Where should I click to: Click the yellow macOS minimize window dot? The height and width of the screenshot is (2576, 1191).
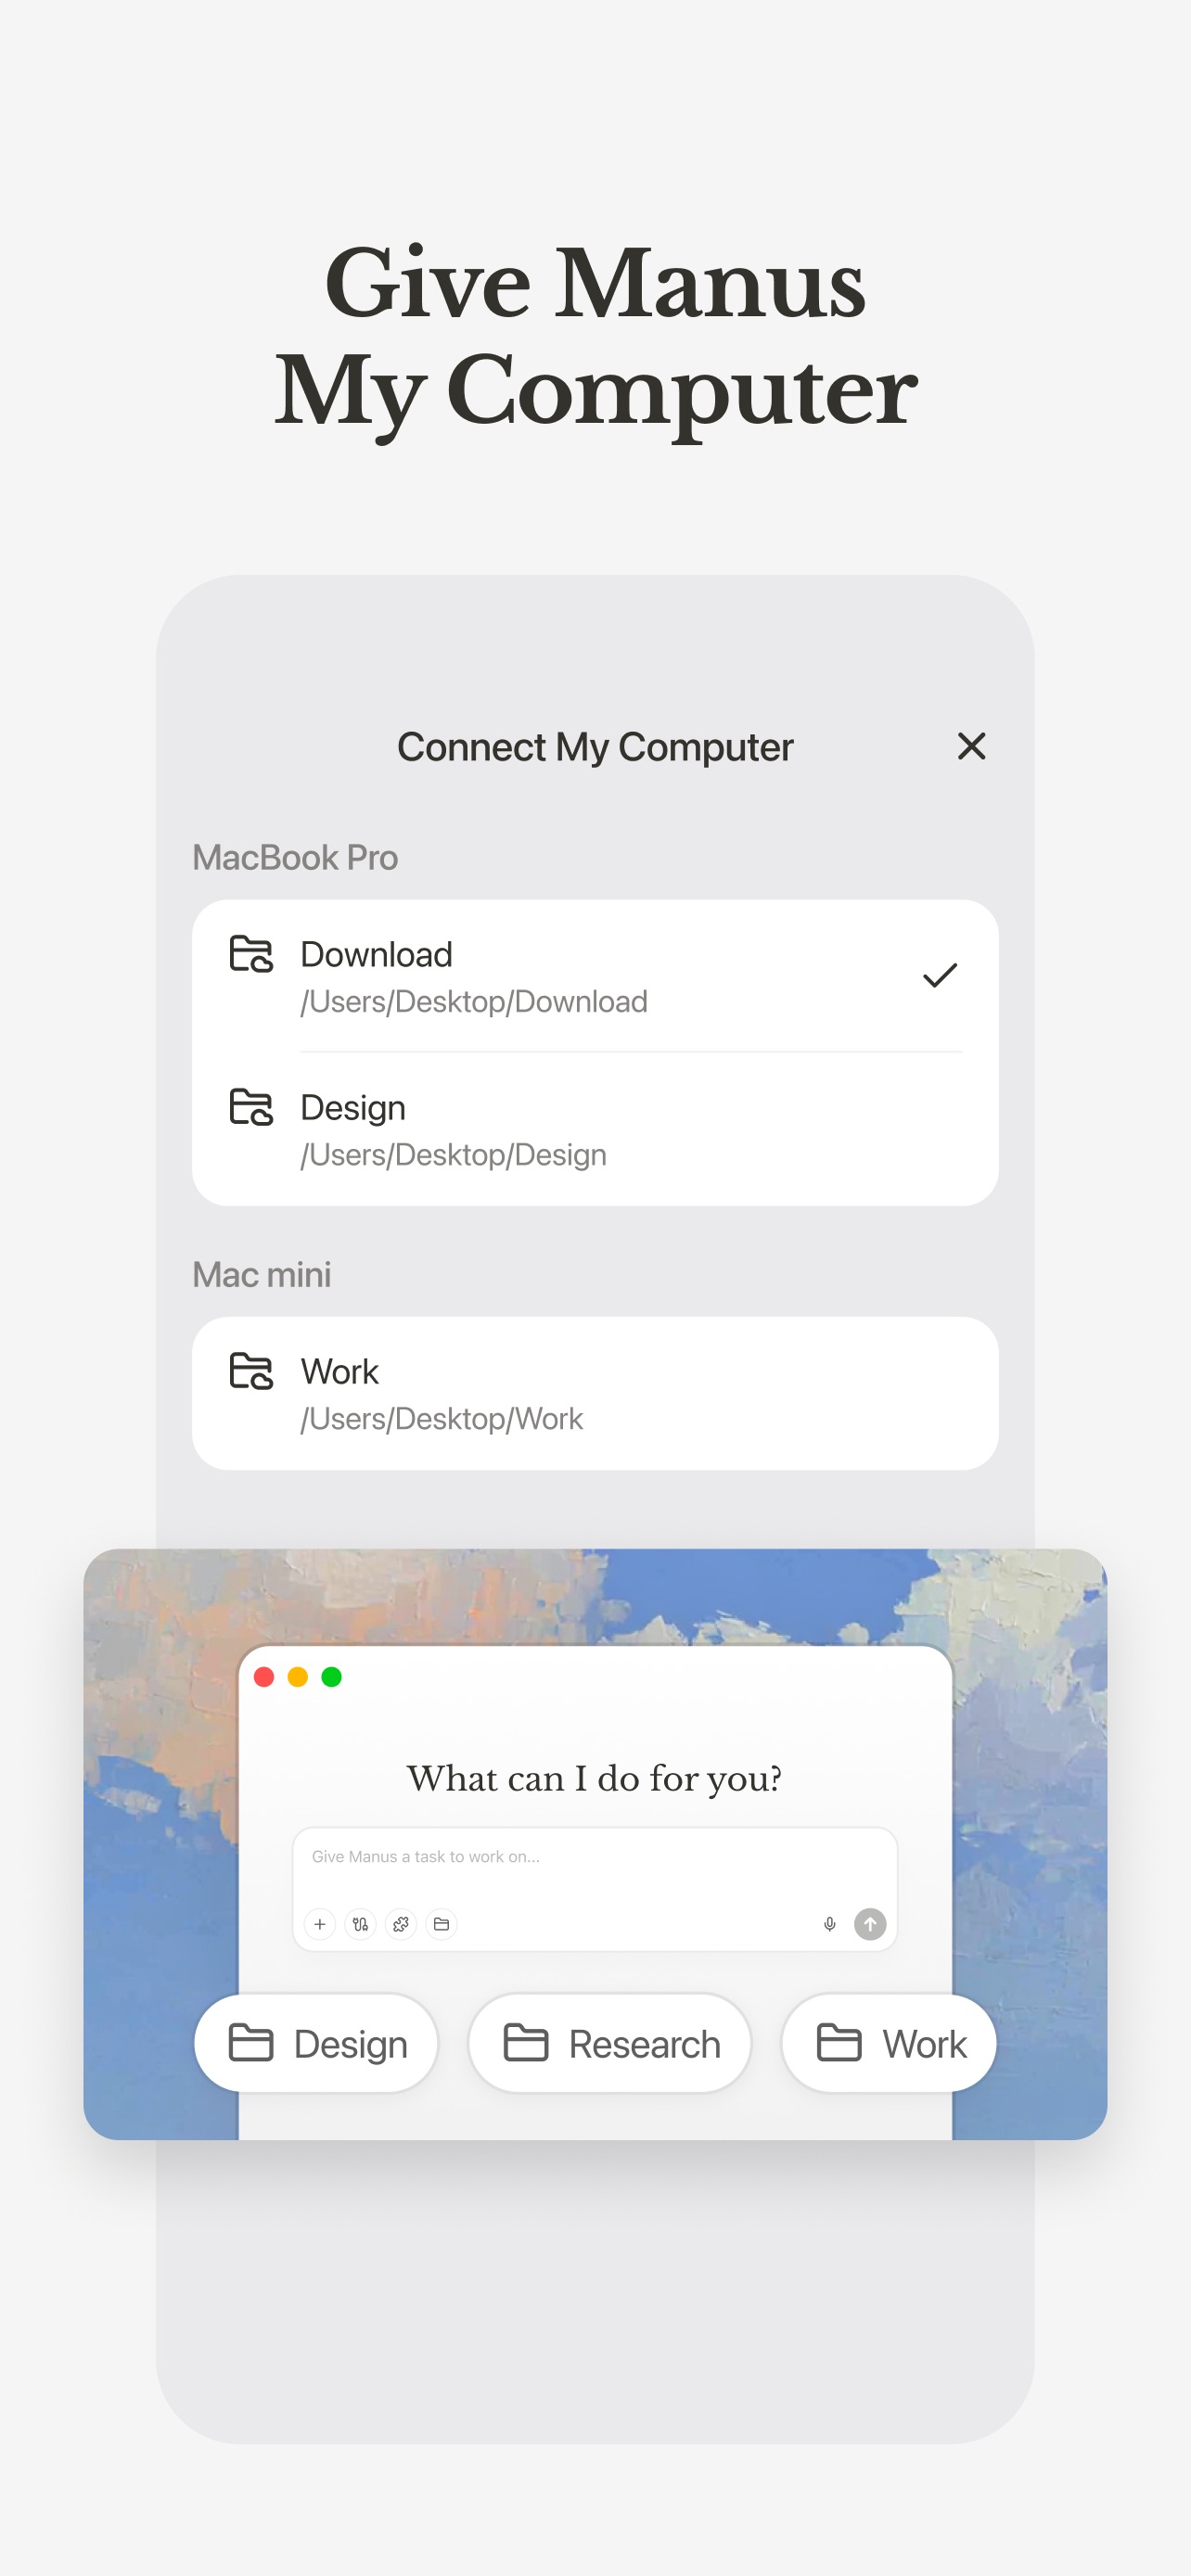coord(298,1677)
